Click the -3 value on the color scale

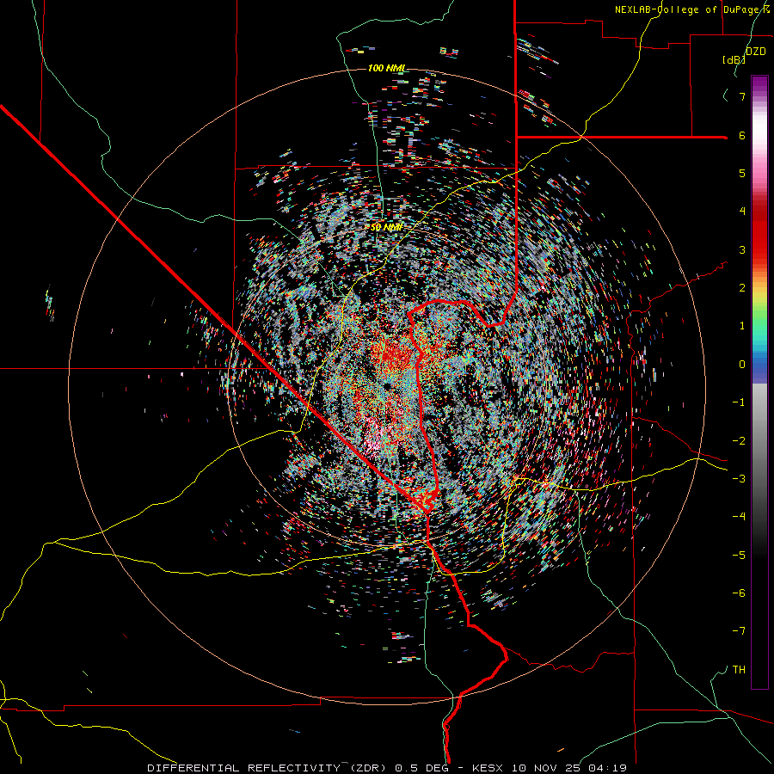pos(739,478)
